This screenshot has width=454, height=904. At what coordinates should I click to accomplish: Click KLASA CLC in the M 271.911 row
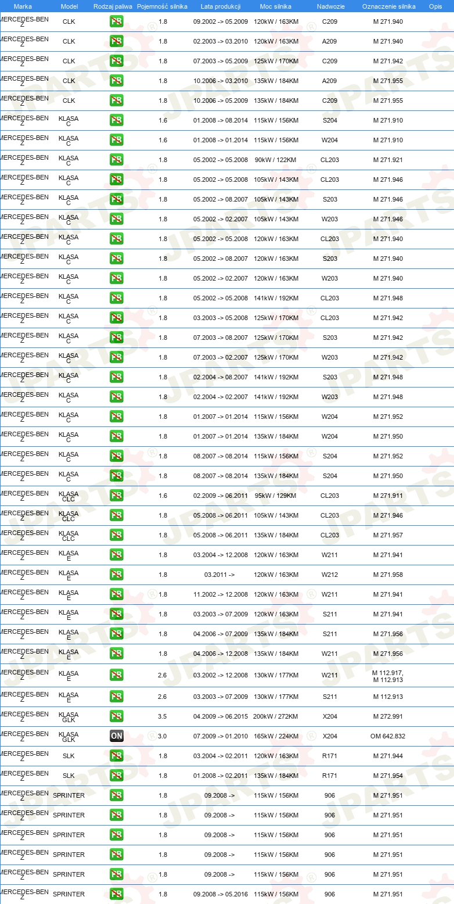tap(69, 497)
